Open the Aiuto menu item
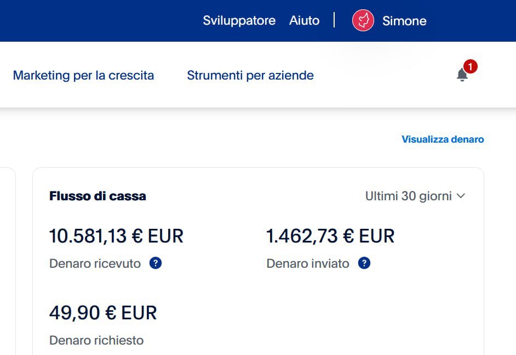Image resolution: width=516 pixels, height=355 pixels. click(304, 21)
